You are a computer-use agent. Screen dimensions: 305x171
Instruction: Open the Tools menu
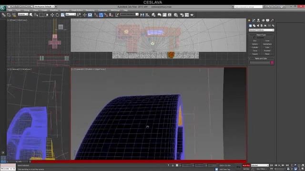pos(18,10)
